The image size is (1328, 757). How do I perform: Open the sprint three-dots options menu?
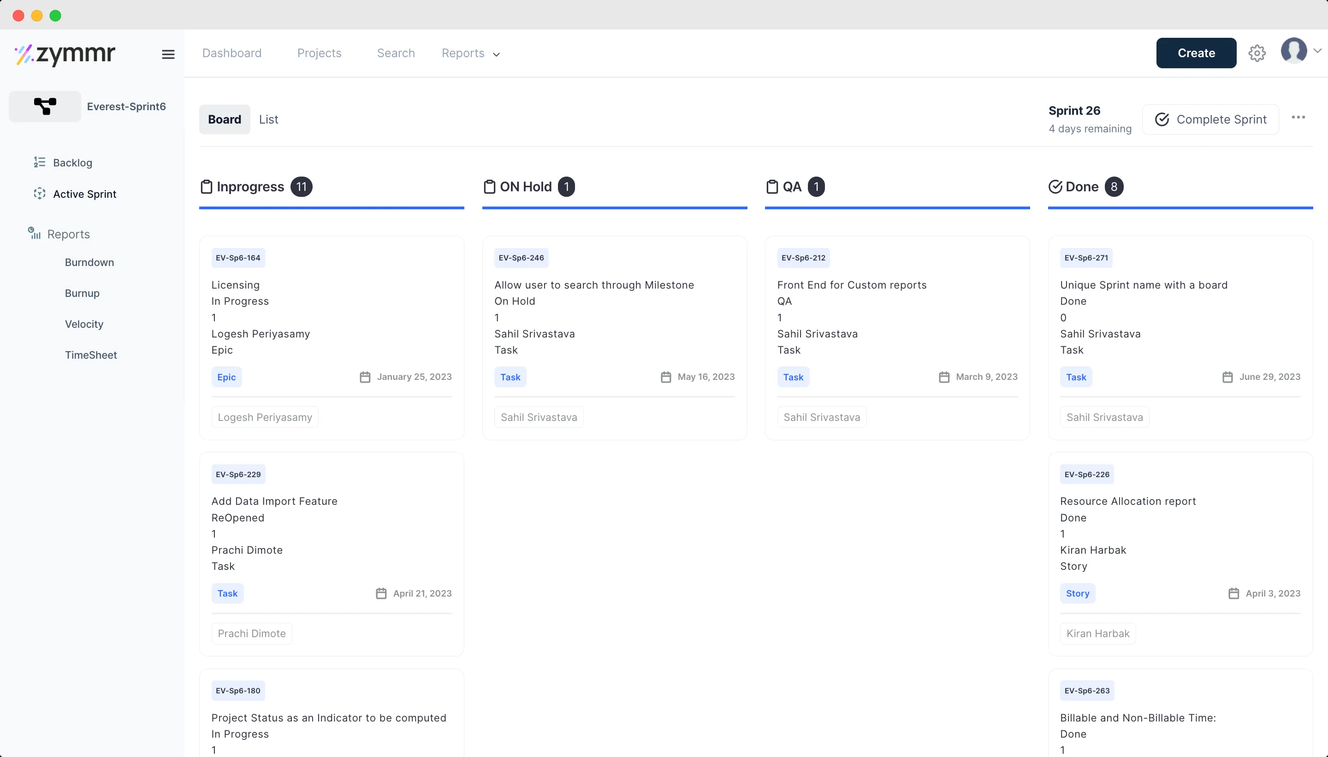[x=1298, y=118]
